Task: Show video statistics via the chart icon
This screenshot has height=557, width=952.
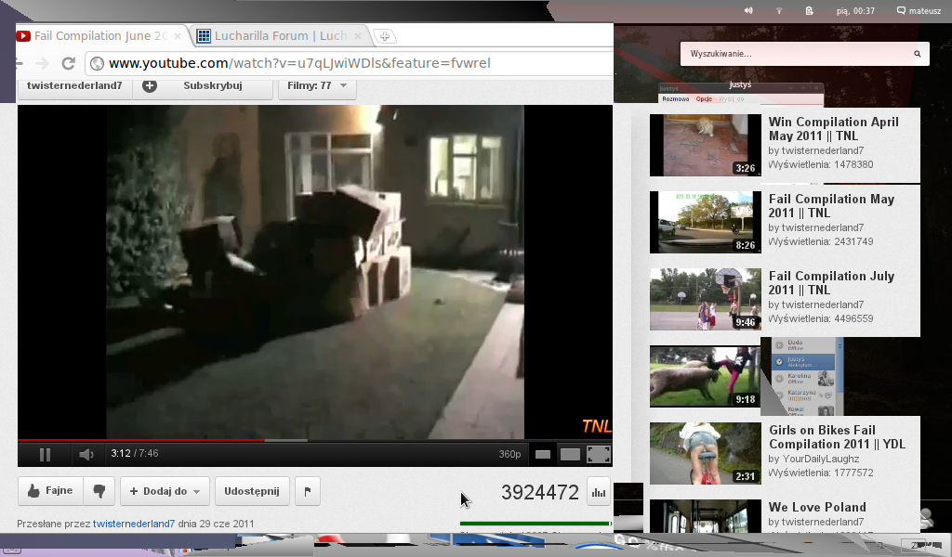Action: point(599,492)
